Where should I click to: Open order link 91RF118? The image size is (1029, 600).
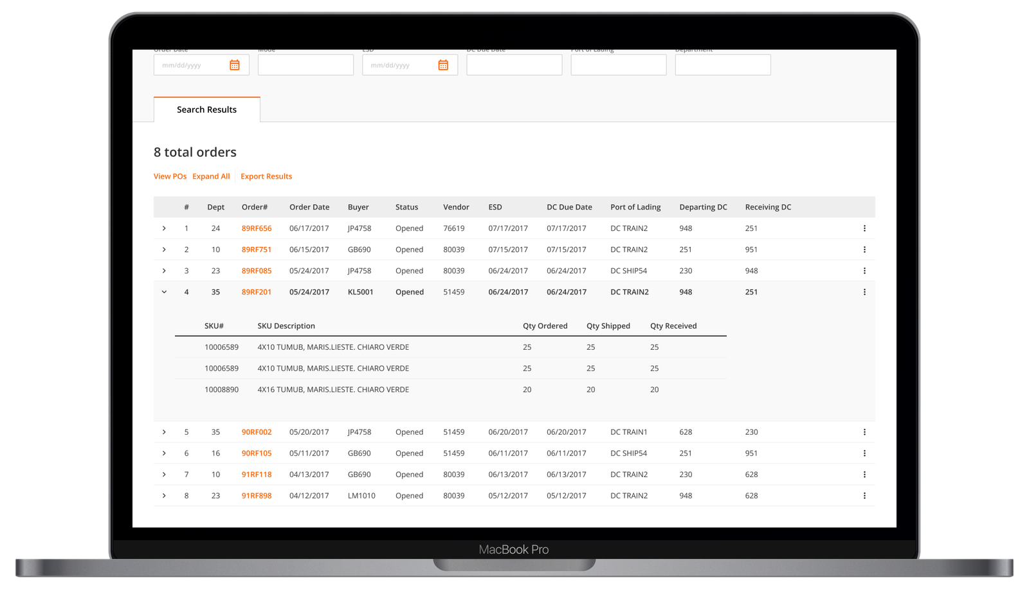click(257, 475)
